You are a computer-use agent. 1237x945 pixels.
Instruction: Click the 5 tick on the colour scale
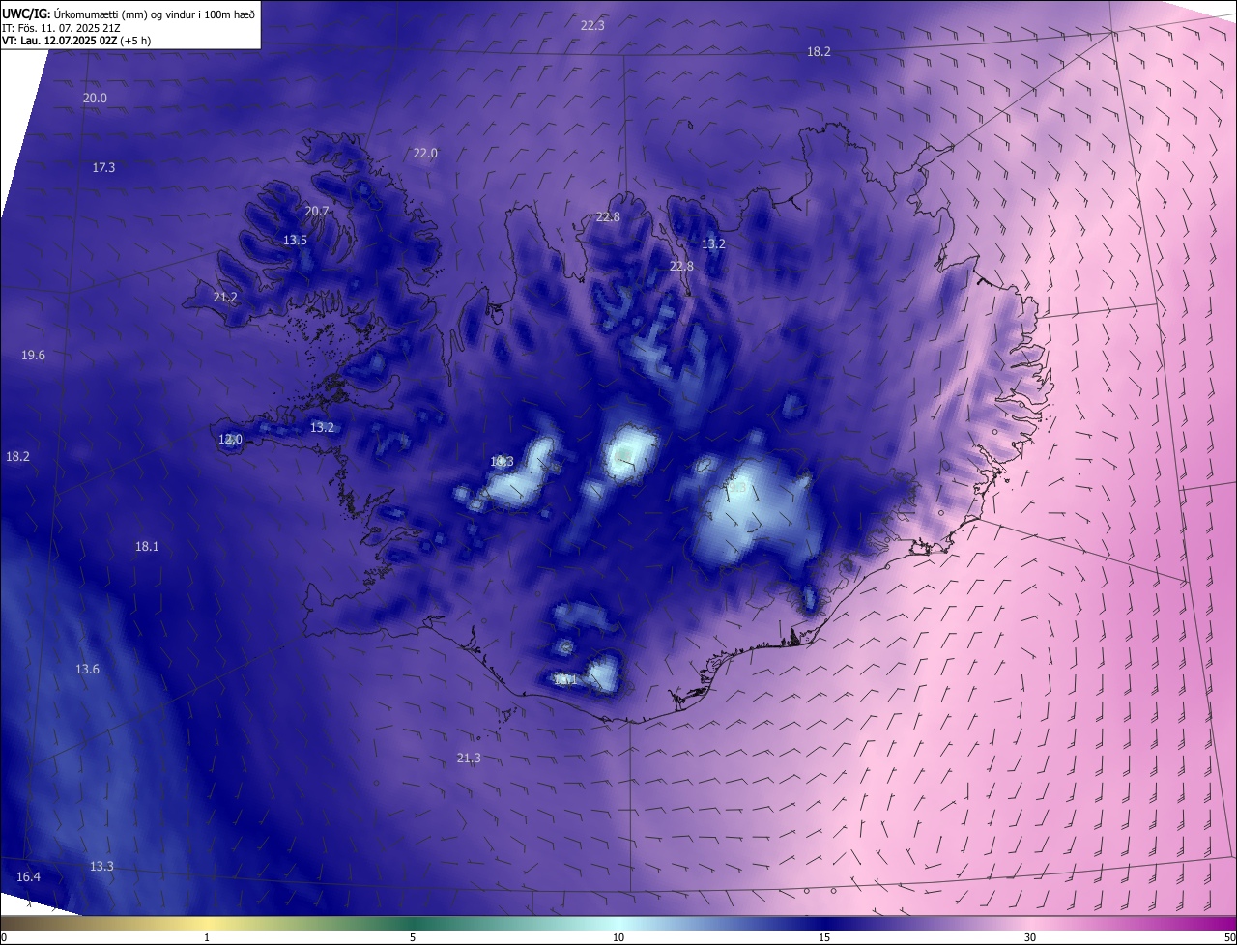point(413,938)
